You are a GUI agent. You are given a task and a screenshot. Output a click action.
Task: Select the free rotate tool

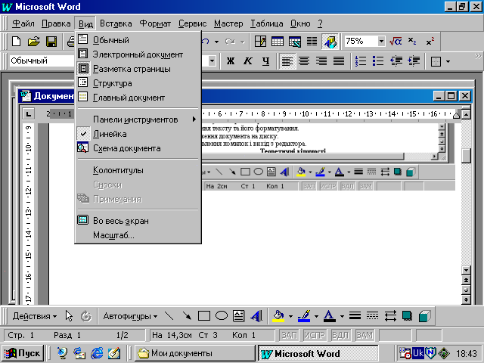point(85,316)
